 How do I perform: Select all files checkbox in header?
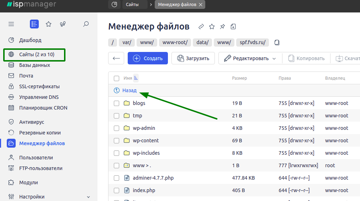coord(116,78)
